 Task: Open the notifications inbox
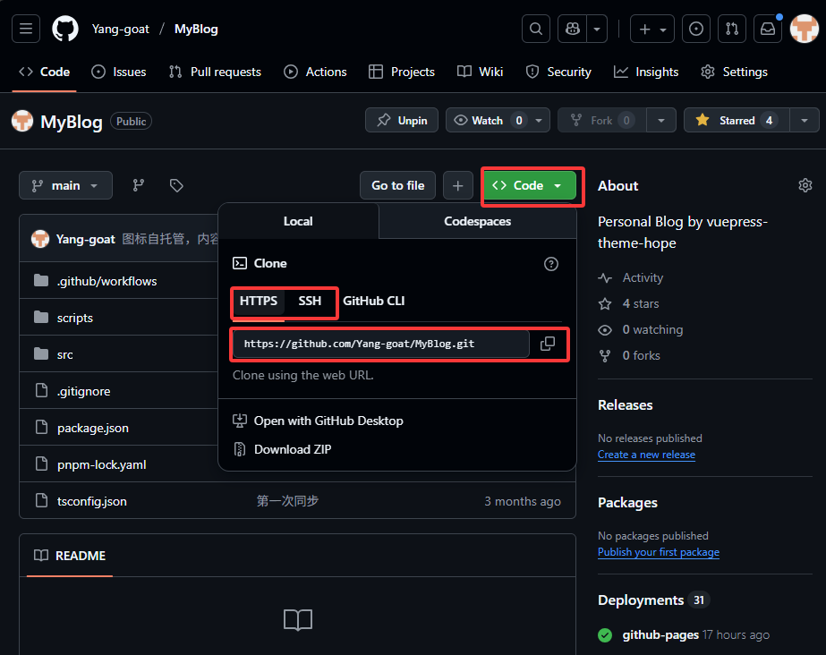768,29
